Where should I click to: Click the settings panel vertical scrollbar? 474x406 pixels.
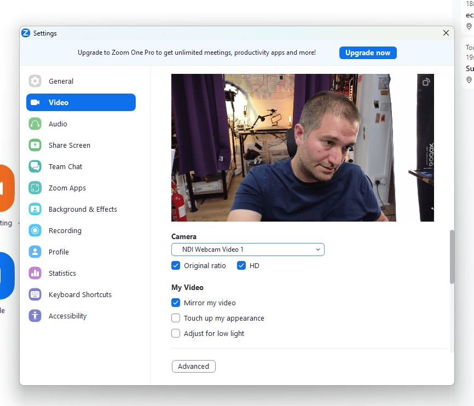(x=452, y=257)
